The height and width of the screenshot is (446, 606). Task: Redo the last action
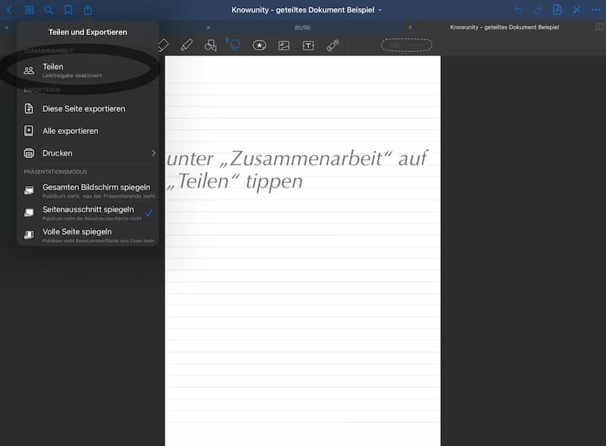(x=538, y=10)
